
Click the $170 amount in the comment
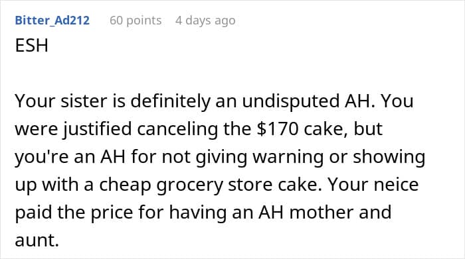tap(277, 129)
